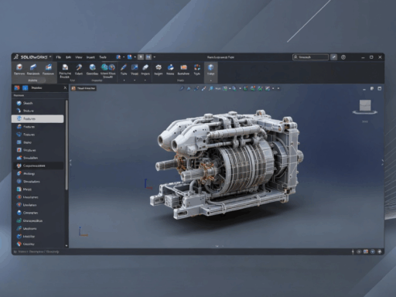This screenshot has width=396, height=297.
Task: Close the left side panel with X
Action: pos(65,88)
